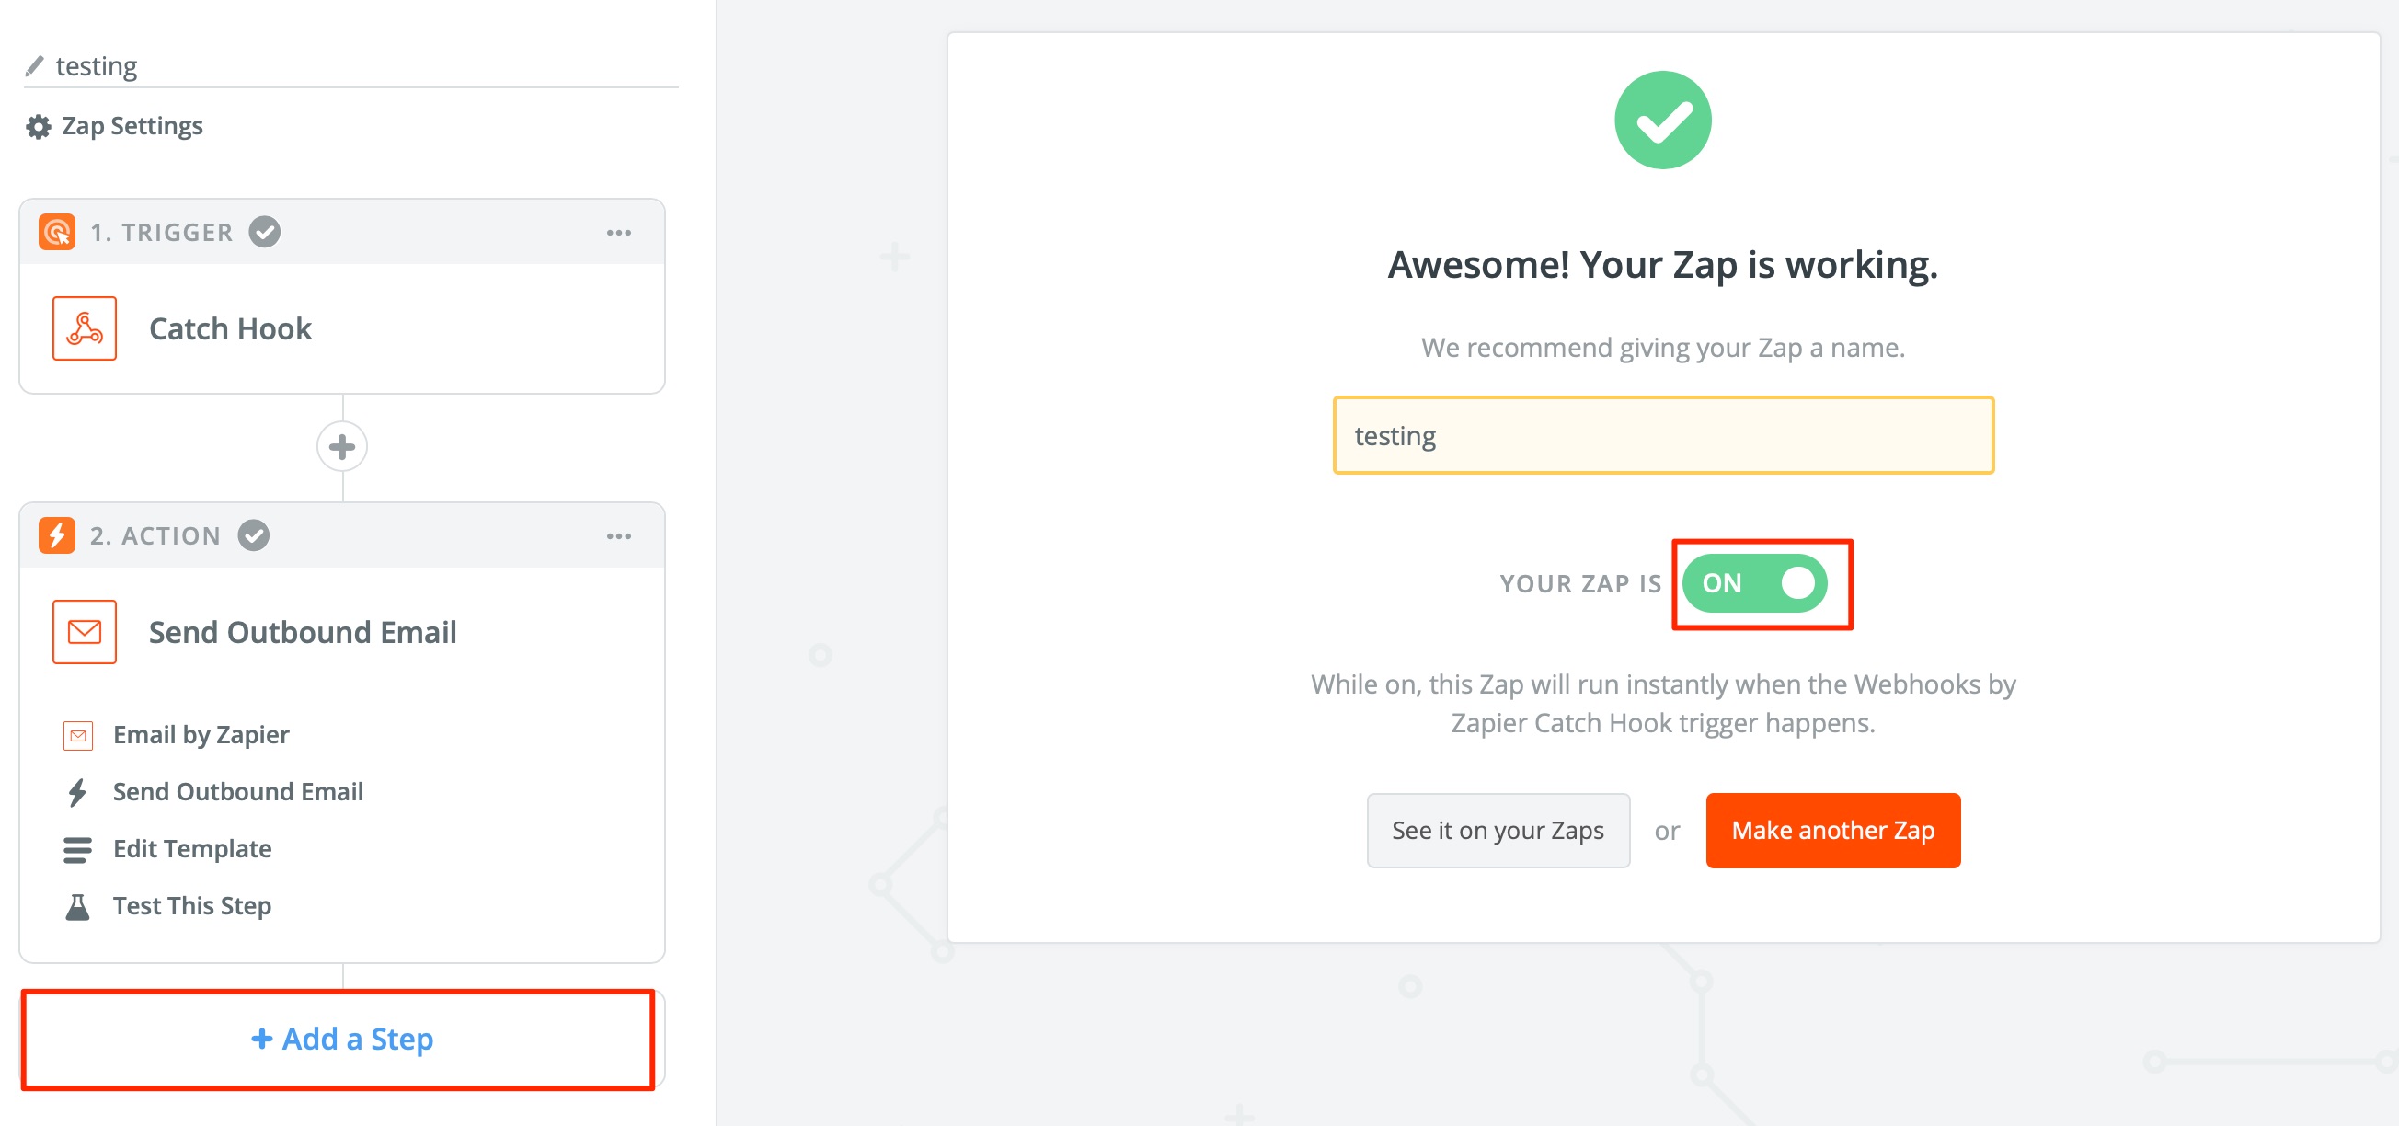
Task: Click the Send Outbound Email envelope icon
Action: pyautogui.click(x=85, y=632)
